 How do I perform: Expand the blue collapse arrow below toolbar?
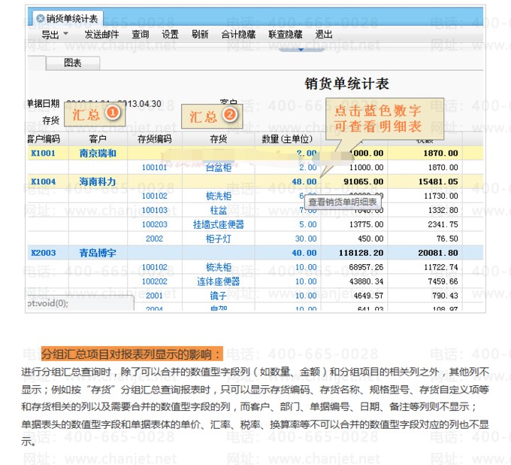pos(301,50)
